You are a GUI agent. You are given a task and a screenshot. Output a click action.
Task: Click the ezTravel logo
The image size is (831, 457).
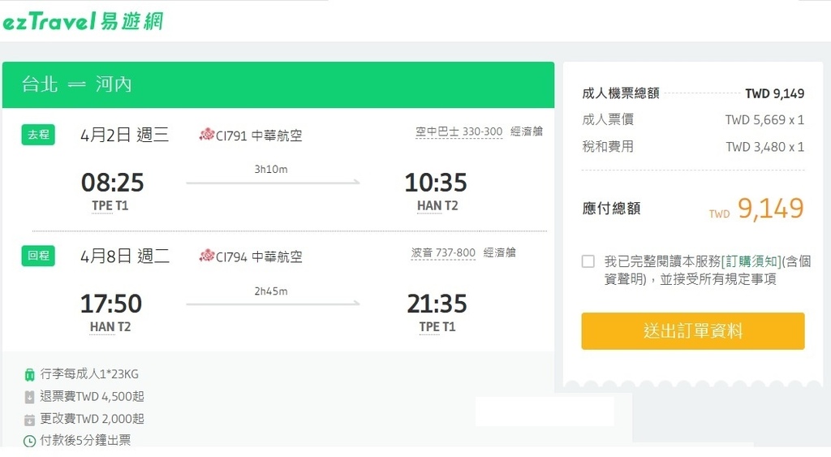coord(84,21)
